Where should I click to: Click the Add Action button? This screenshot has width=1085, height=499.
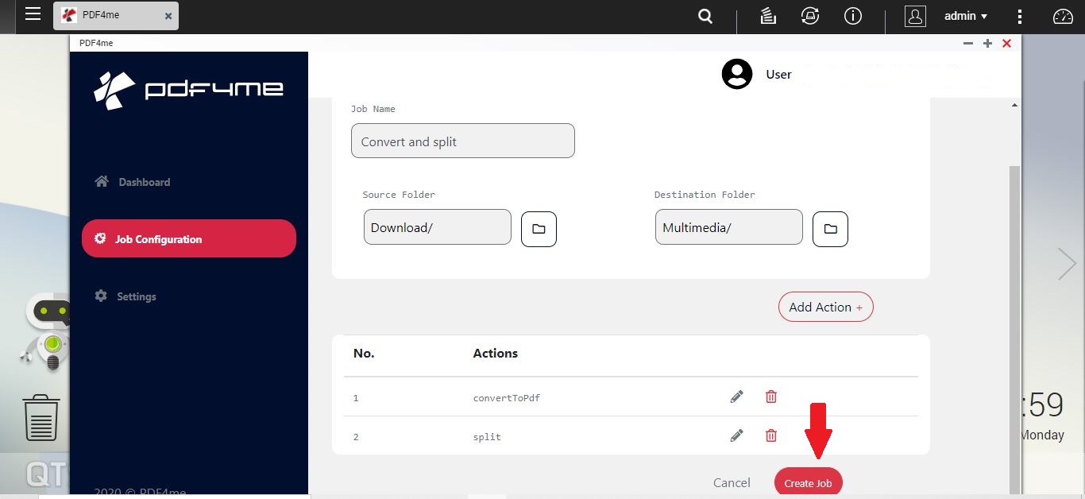tap(825, 307)
